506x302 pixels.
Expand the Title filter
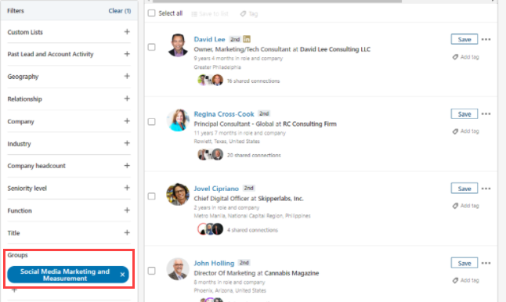pos(127,232)
